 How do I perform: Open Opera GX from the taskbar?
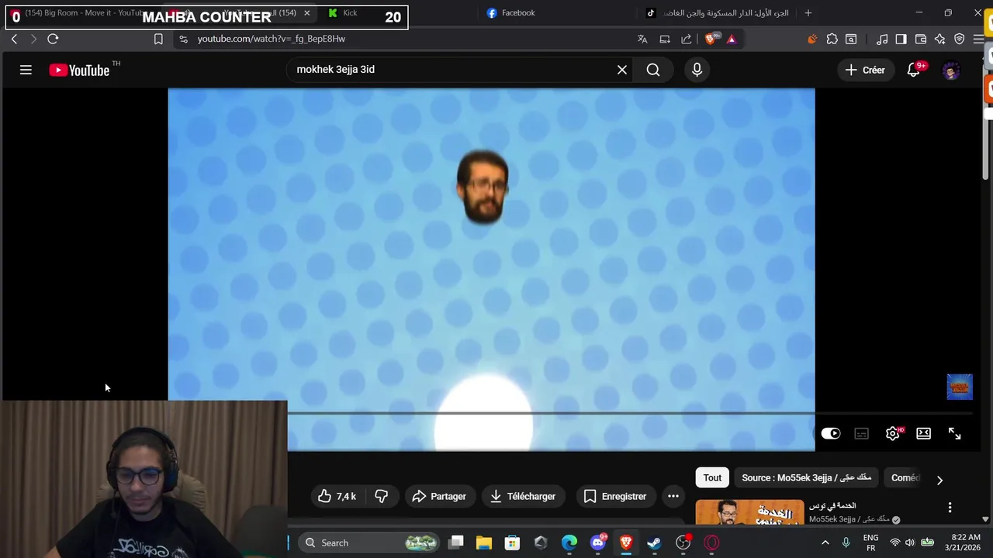(711, 542)
